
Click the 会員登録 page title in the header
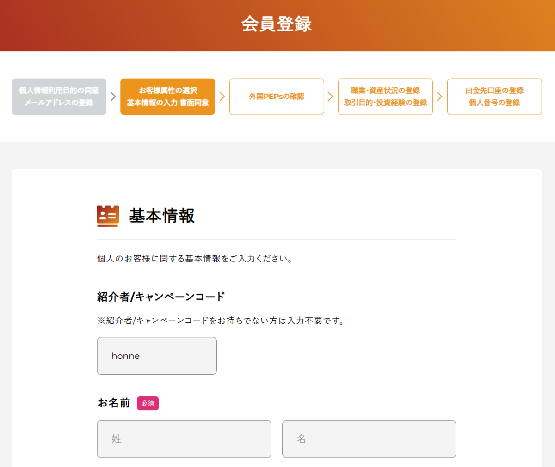(277, 24)
